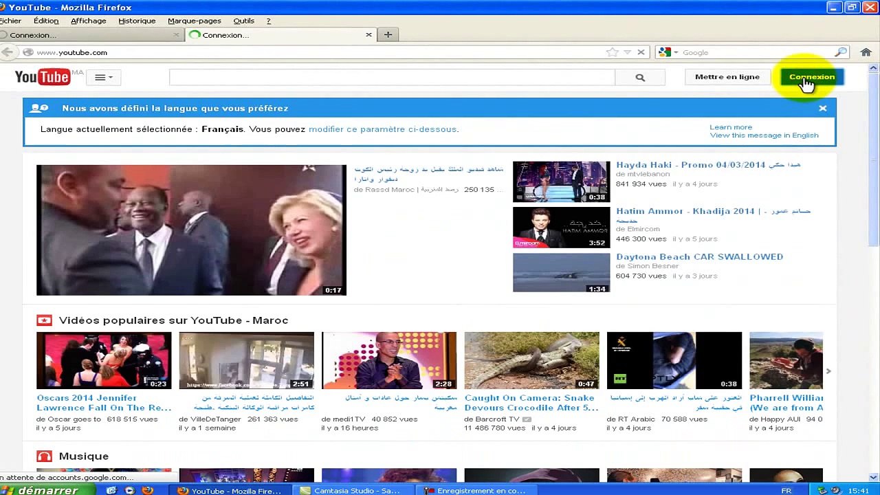
Task: Dismiss the language notification banner
Action: tap(823, 108)
